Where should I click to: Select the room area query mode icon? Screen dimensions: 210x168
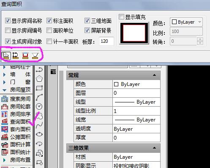pyautogui.click(x=6, y=55)
